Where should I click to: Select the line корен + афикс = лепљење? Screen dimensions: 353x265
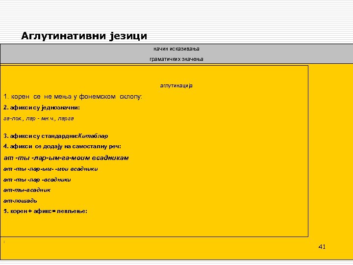[45, 211]
